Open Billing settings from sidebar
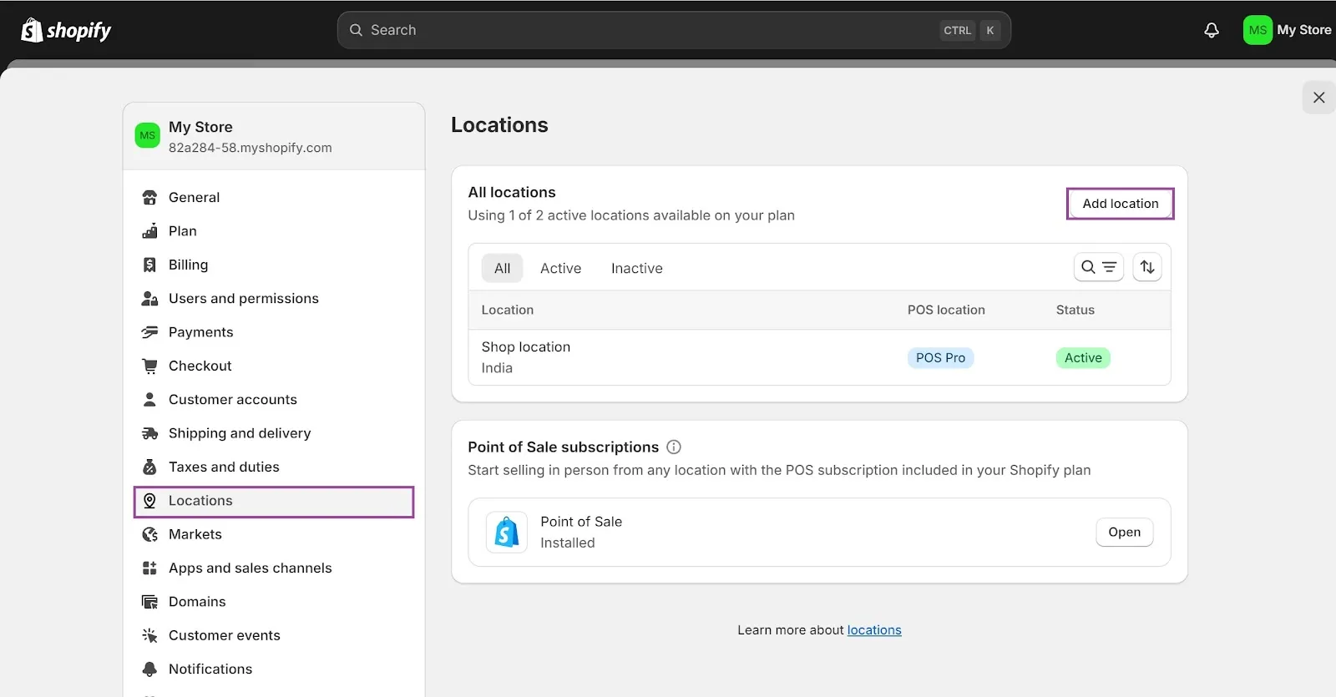This screenshot has height=697, width=1336. point(188,265)
